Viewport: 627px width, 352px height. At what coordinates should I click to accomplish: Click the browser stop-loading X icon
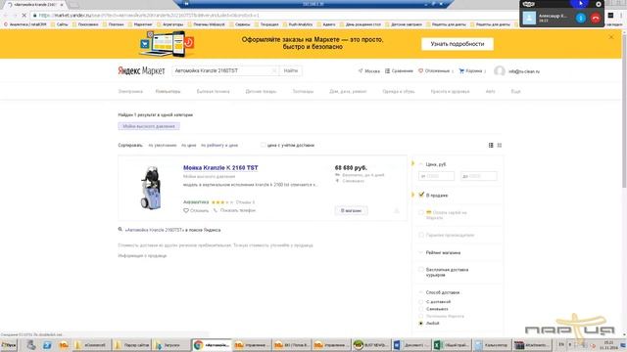[x=24, y=16]
